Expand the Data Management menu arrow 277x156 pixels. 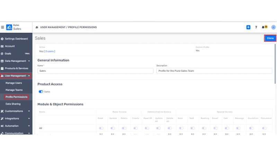point(29,61)
